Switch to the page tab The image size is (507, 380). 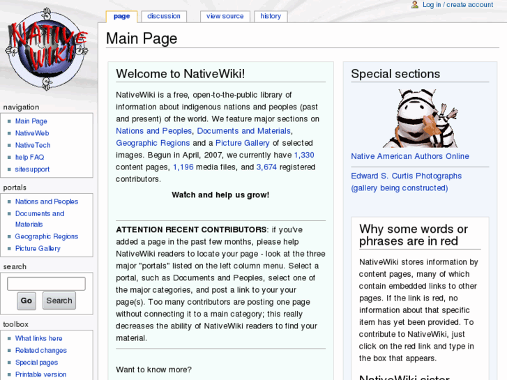click(x=121, y=16)
